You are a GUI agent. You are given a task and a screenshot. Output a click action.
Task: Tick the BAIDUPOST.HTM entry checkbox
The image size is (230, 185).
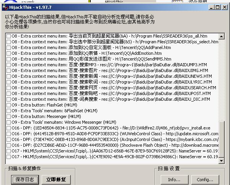point(8,93)
